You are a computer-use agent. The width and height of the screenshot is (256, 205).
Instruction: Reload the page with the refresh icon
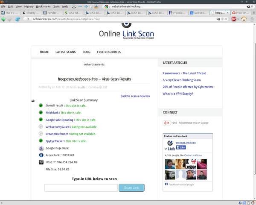pos(17,19)
